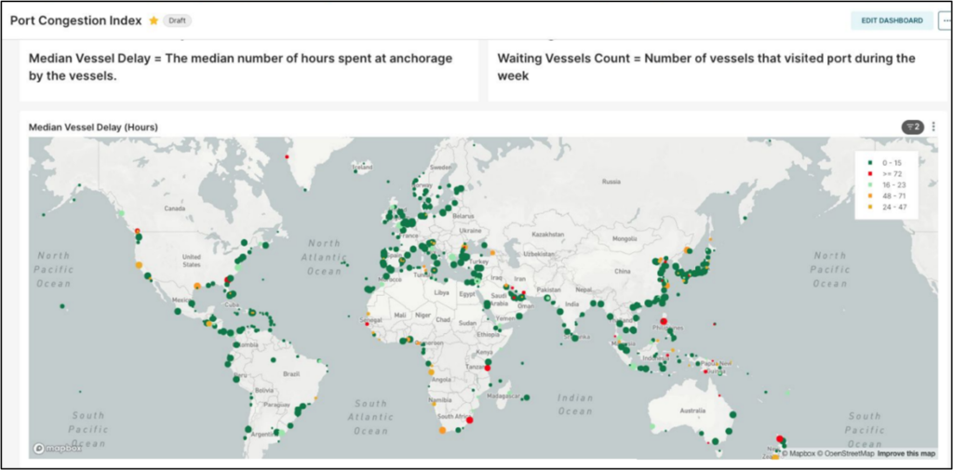This screenshot has height=470, width=953.
Task: Click the © Mapbox attribution link
Action: click(x=798, y=453)
